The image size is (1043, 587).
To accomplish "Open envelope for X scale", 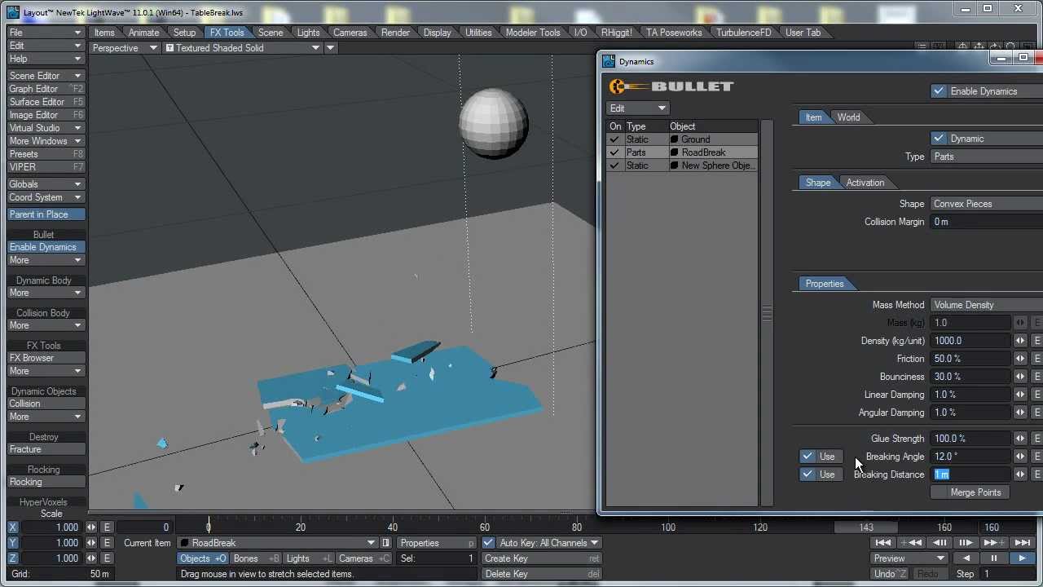I will pos(106,527).
